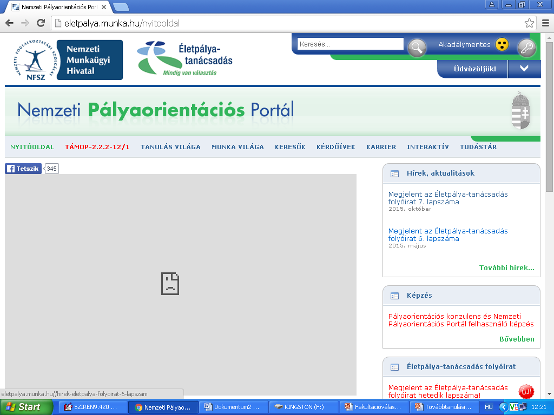
Task: Click the Nemzeti Pályaorientációs Portál title
Action: click(155, 110)
